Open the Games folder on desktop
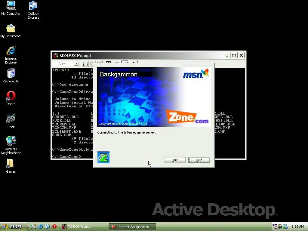Viewport: 308px width, 231px height. click(x=11, y=166)
